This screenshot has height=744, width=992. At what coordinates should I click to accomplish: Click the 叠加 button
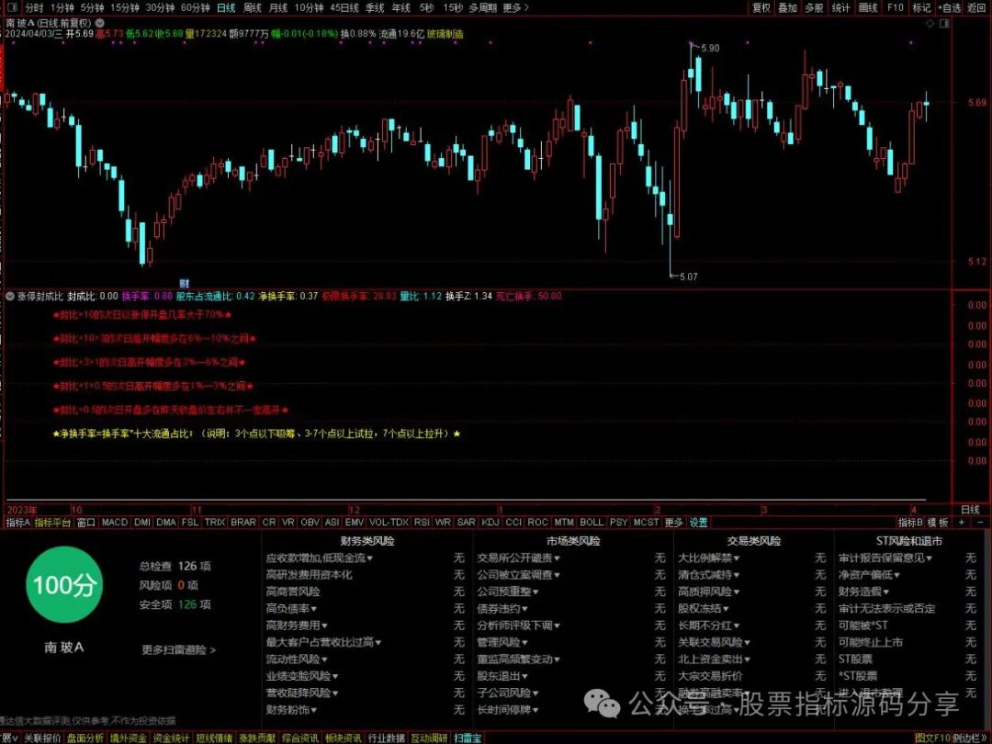pos(788,7)
